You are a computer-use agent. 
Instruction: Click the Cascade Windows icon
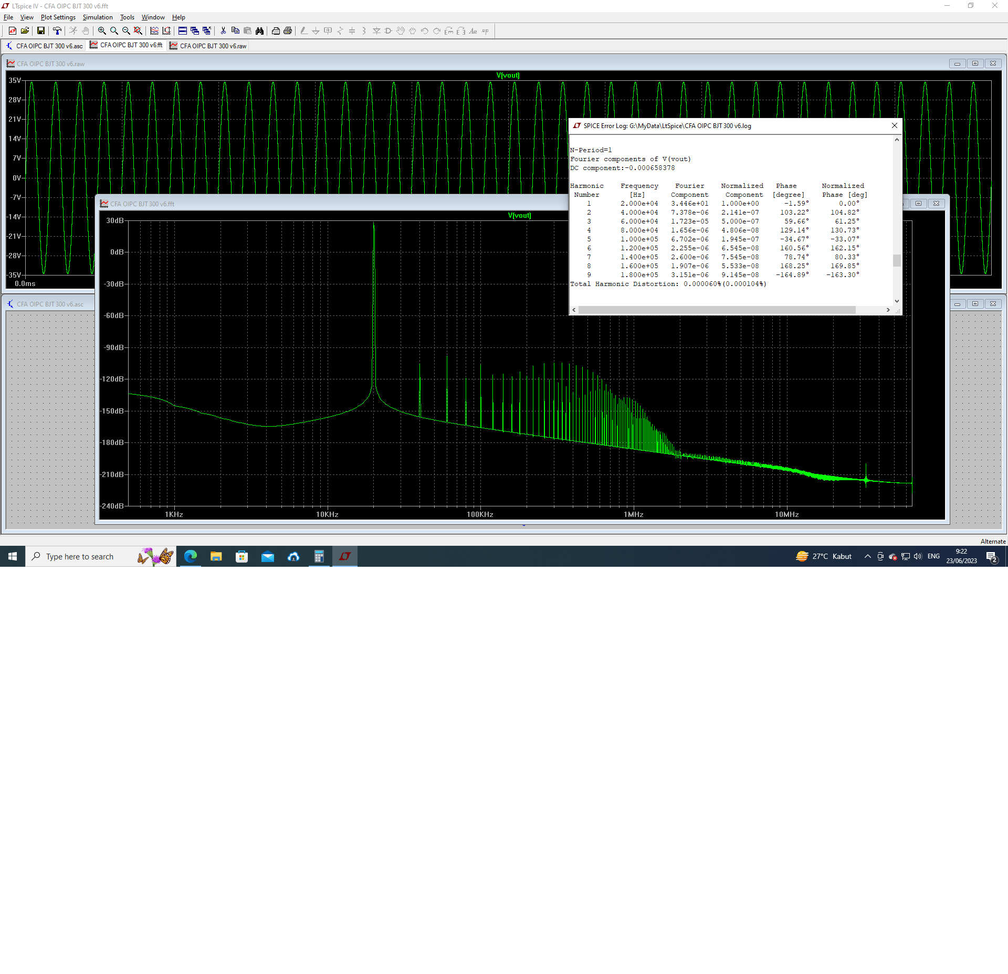195,31
